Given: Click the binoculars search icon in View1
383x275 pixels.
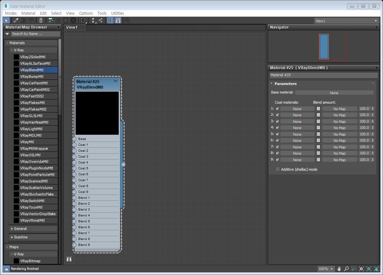Looking at the screenshot, I should pyautogui.click(x=69, y=259).
